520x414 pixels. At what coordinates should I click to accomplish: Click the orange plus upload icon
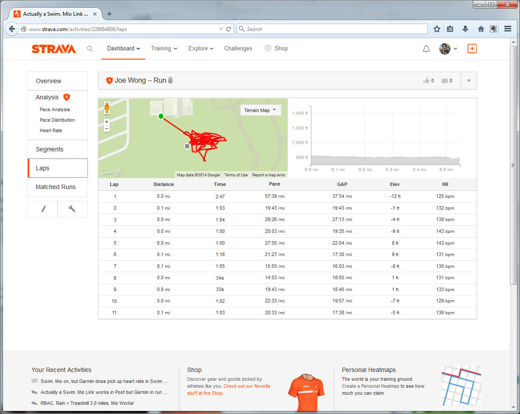472,49
